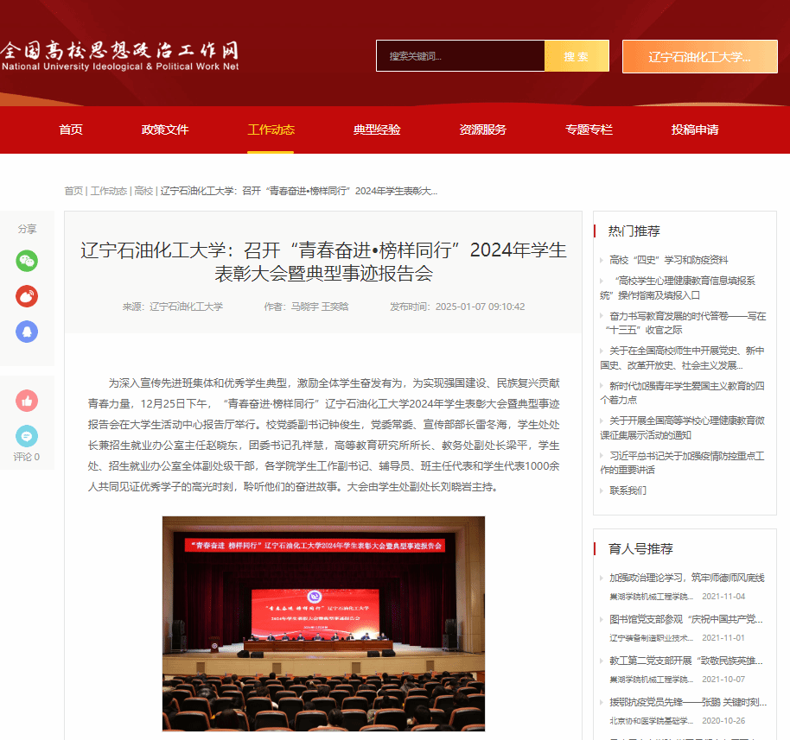This screenshot has height=740, width=790.
Task: Click the 辽宁石油化工大学 orange button
Action: click(x=699, y=56)
